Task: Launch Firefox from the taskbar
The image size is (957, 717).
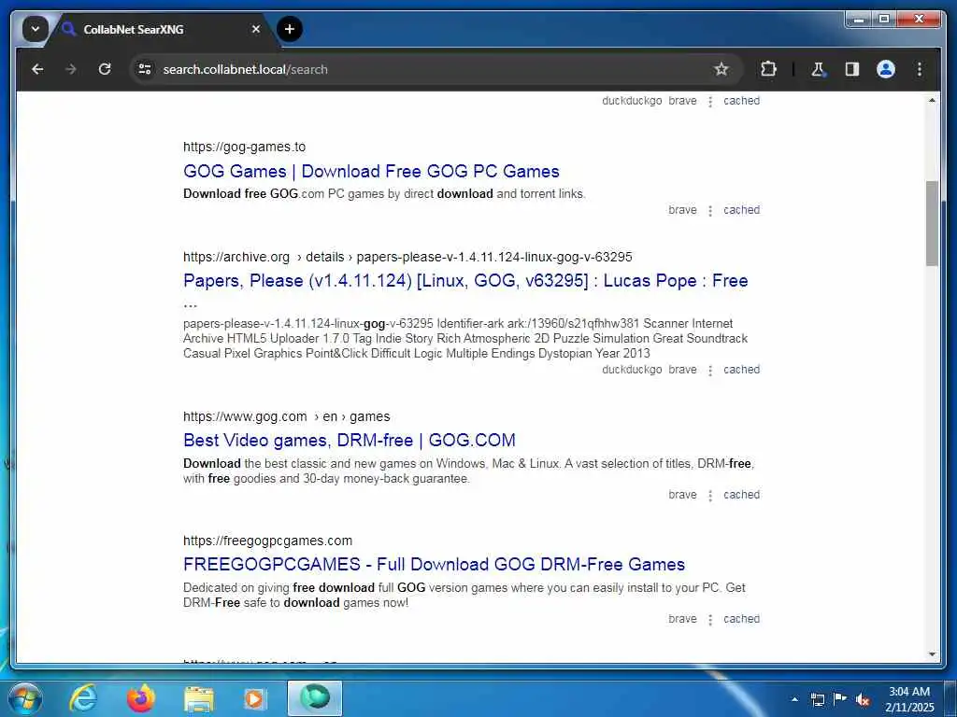Action: point(141,698)
